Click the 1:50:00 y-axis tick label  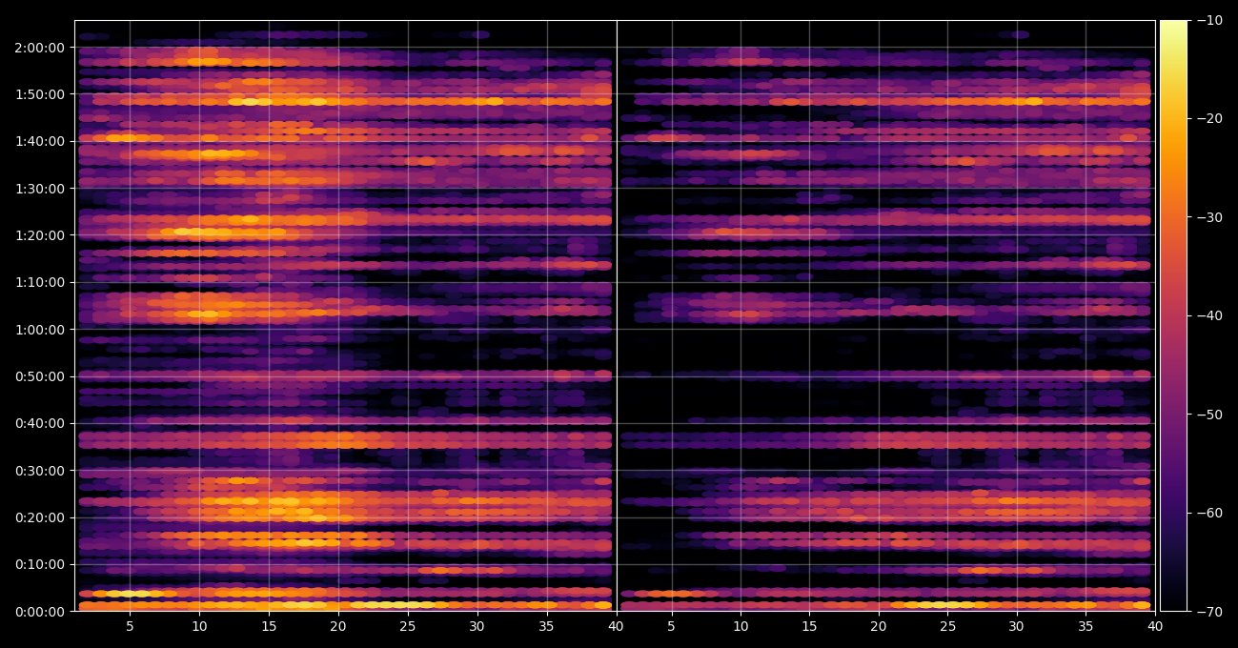(x=39, y=94)
